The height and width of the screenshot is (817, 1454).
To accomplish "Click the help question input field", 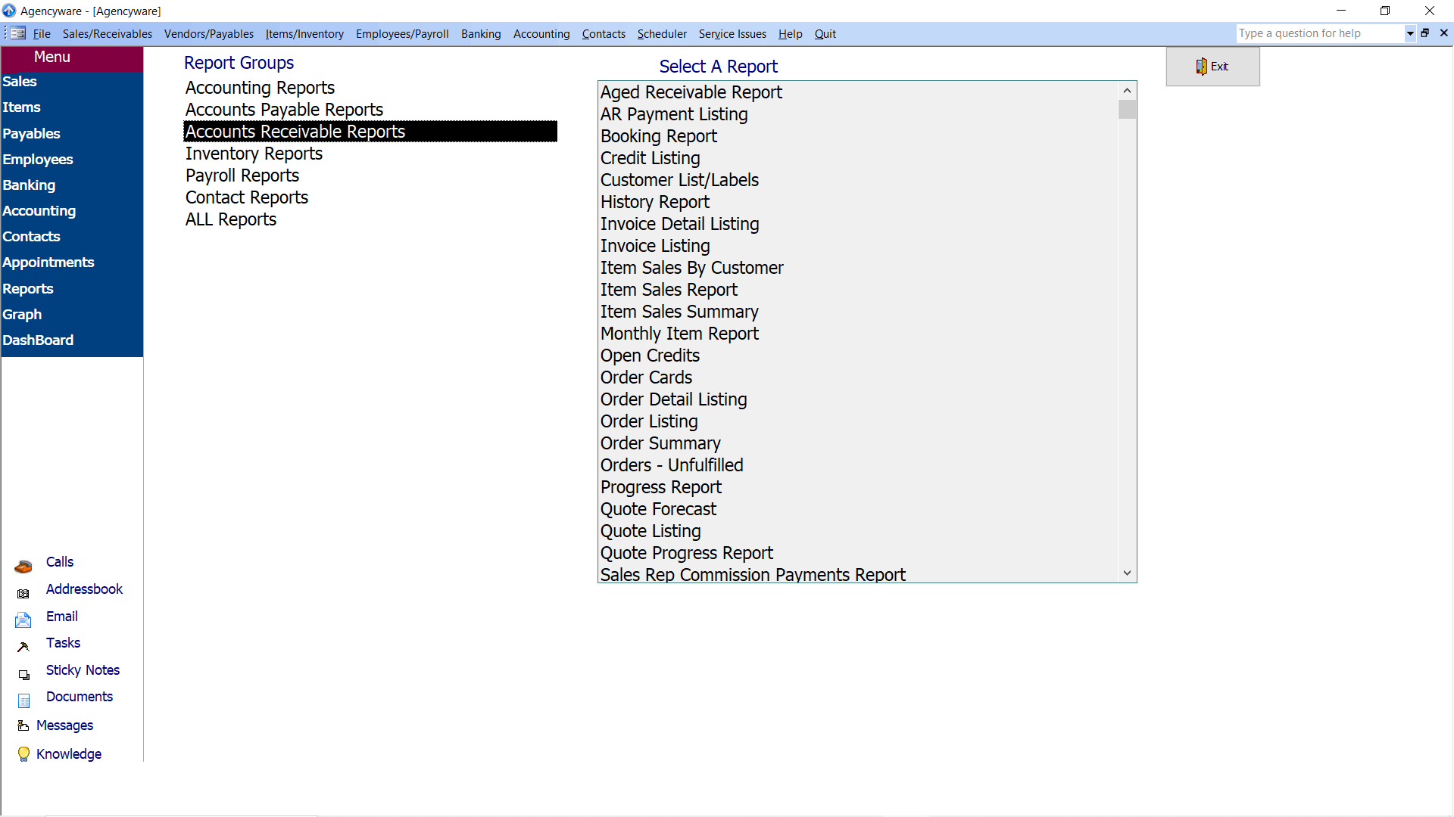I will [1320, 33].
